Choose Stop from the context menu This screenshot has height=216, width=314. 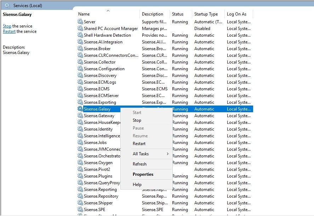coord(137,120)
